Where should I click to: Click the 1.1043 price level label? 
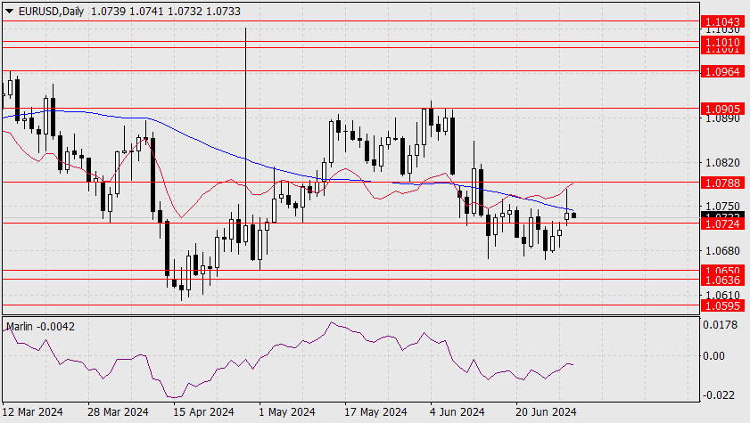[x=722, y=21]
